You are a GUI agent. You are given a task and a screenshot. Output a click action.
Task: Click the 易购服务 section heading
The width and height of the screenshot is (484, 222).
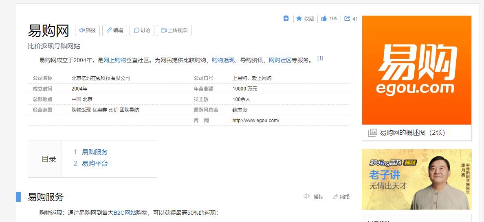click(x=46, y=197)
